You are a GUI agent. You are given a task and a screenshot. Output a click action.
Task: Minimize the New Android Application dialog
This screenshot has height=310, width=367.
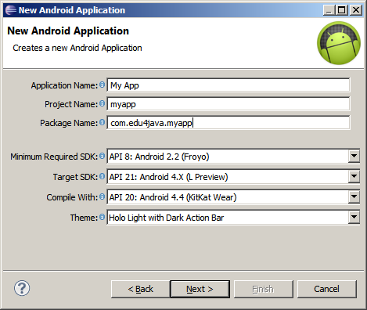329,10
